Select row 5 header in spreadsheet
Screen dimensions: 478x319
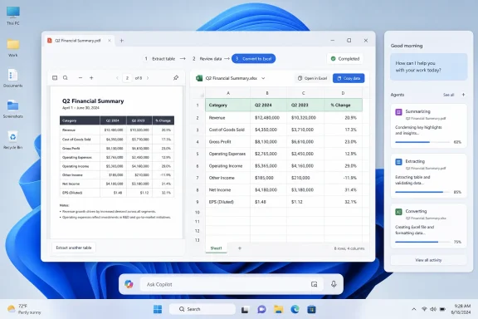tap(198, 154)
